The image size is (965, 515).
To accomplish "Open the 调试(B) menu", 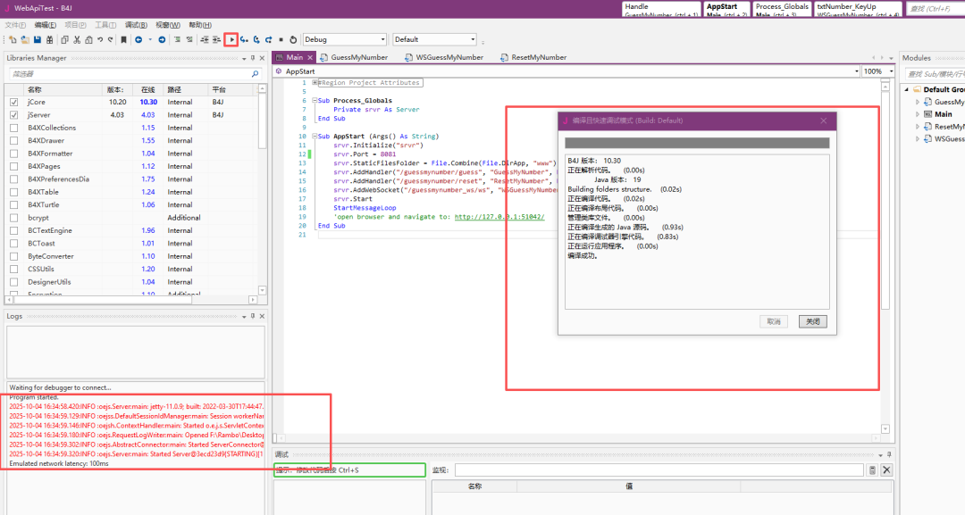I will click(136, 25).
